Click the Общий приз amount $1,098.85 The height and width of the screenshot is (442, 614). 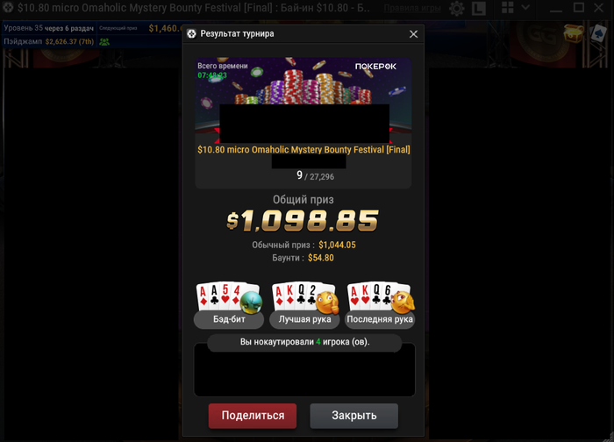(x=303, y=220)
